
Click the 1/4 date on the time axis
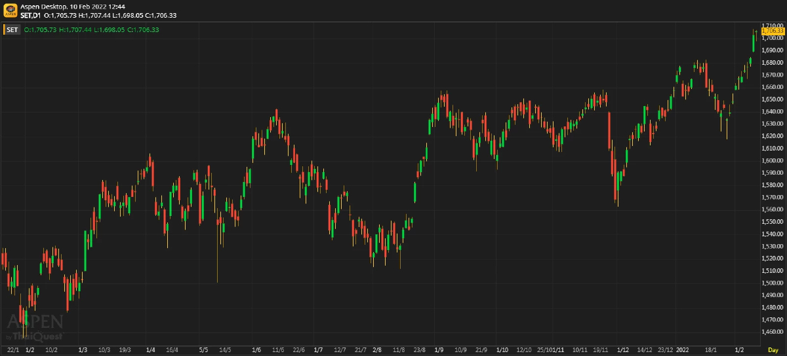tap(151, 350)
